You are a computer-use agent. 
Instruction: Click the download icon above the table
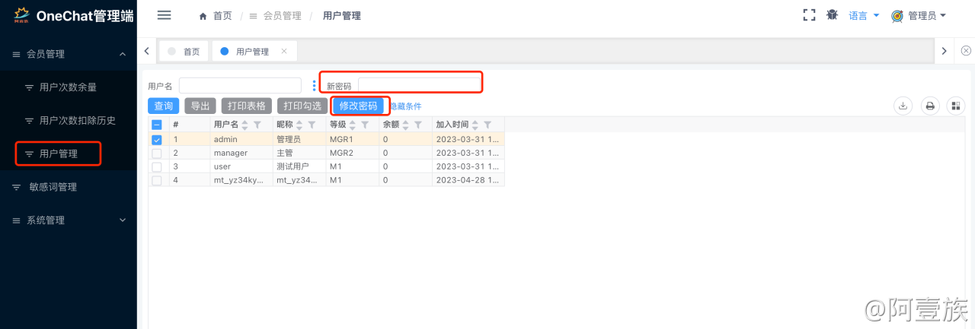coord(903,106)
